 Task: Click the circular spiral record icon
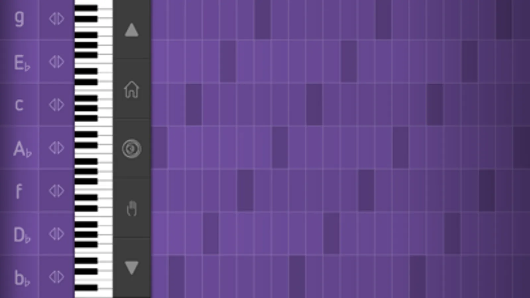pyautogui.click(x=132, y=149)
